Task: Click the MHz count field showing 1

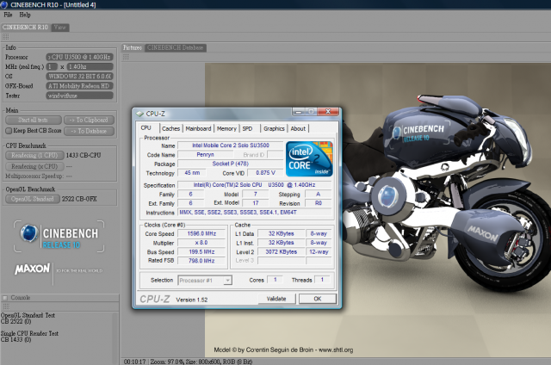Action: [52, 67]
